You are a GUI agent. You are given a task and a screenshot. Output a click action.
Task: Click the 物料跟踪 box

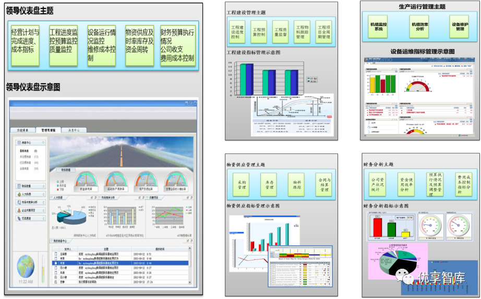pyautogui.click(x=297, y=185)
